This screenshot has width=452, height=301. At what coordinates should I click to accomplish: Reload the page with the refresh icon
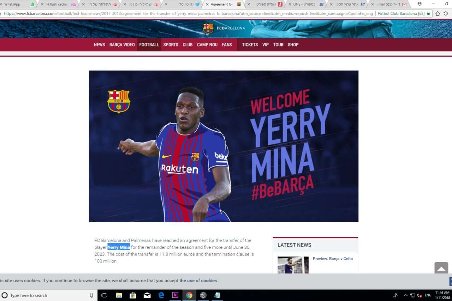[x=446, y=13]
